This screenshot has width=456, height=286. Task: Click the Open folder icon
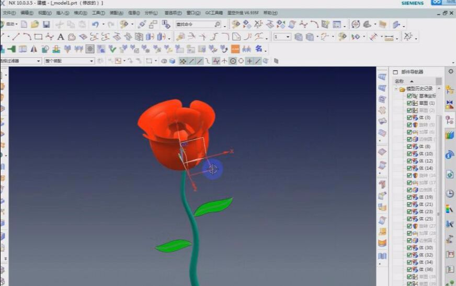tap(35, 25)
